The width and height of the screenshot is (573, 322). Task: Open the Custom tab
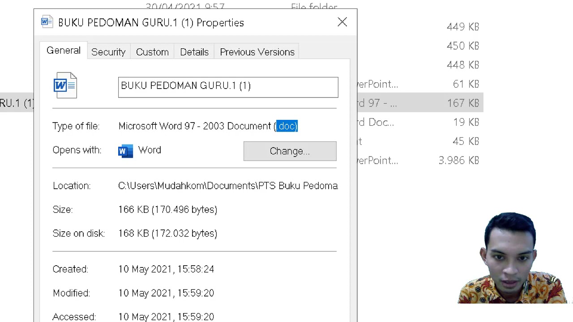(x=152, y=52)
